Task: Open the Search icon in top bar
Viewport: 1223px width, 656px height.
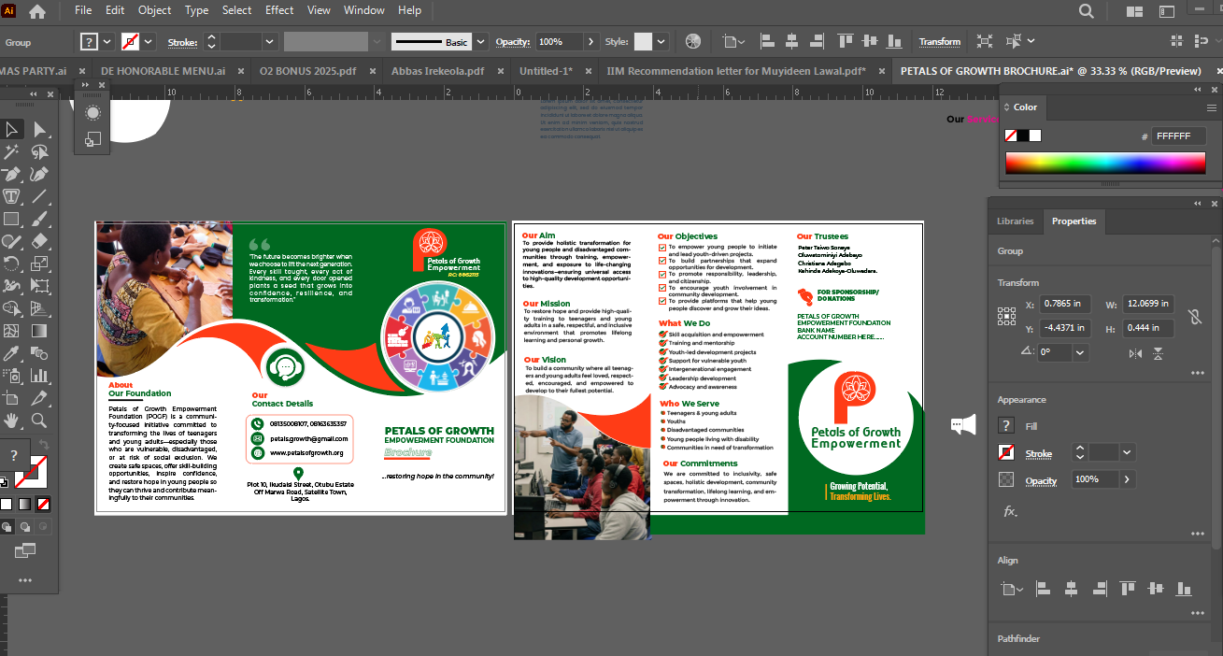Action: (1087, 11)
